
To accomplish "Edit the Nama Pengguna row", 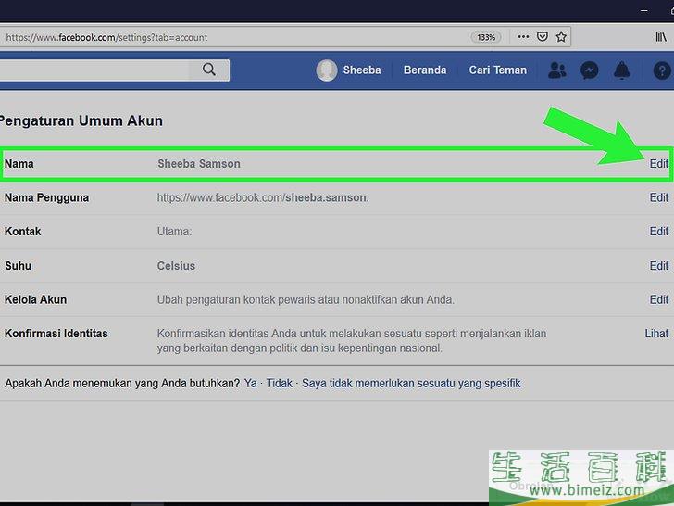I will pyautogui.click(x=659, y=197).
